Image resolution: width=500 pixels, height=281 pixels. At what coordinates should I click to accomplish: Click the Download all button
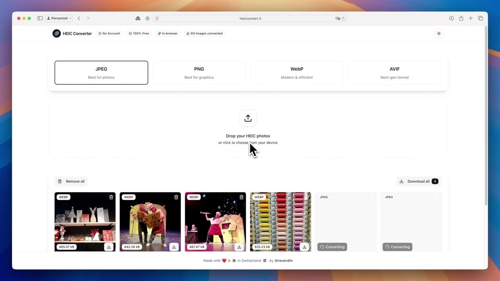[418, 181]
